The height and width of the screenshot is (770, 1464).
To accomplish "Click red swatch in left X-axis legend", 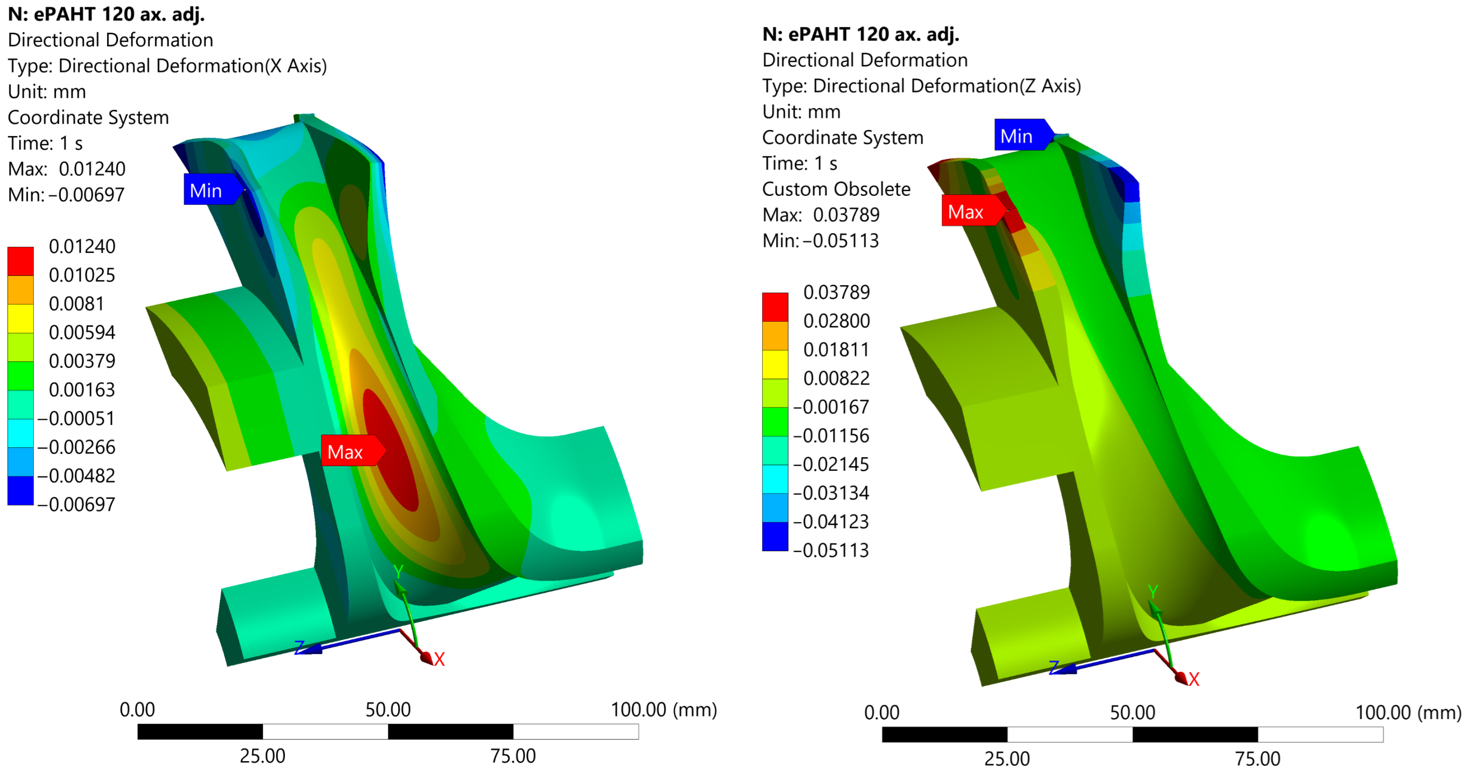I will coord(20,261).
